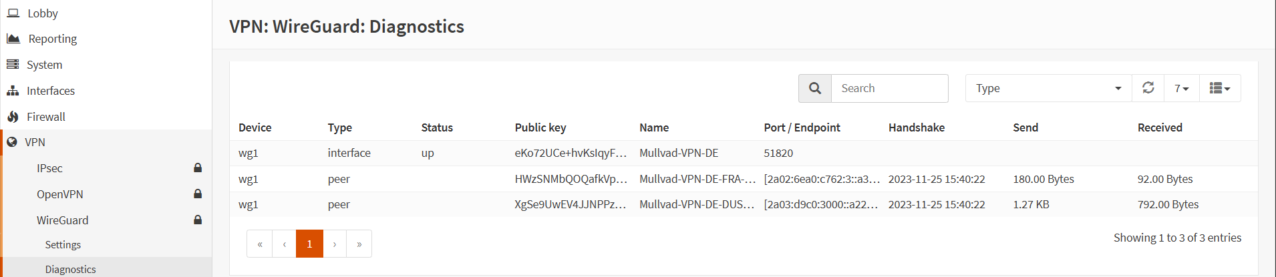Click the magnifier search icon
1276x277 pixels.
[x=815, y=88]
